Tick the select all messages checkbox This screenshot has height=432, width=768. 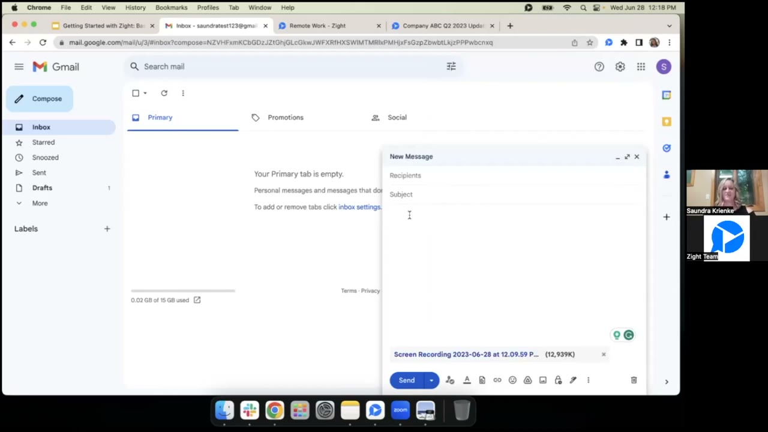(136, 93)
